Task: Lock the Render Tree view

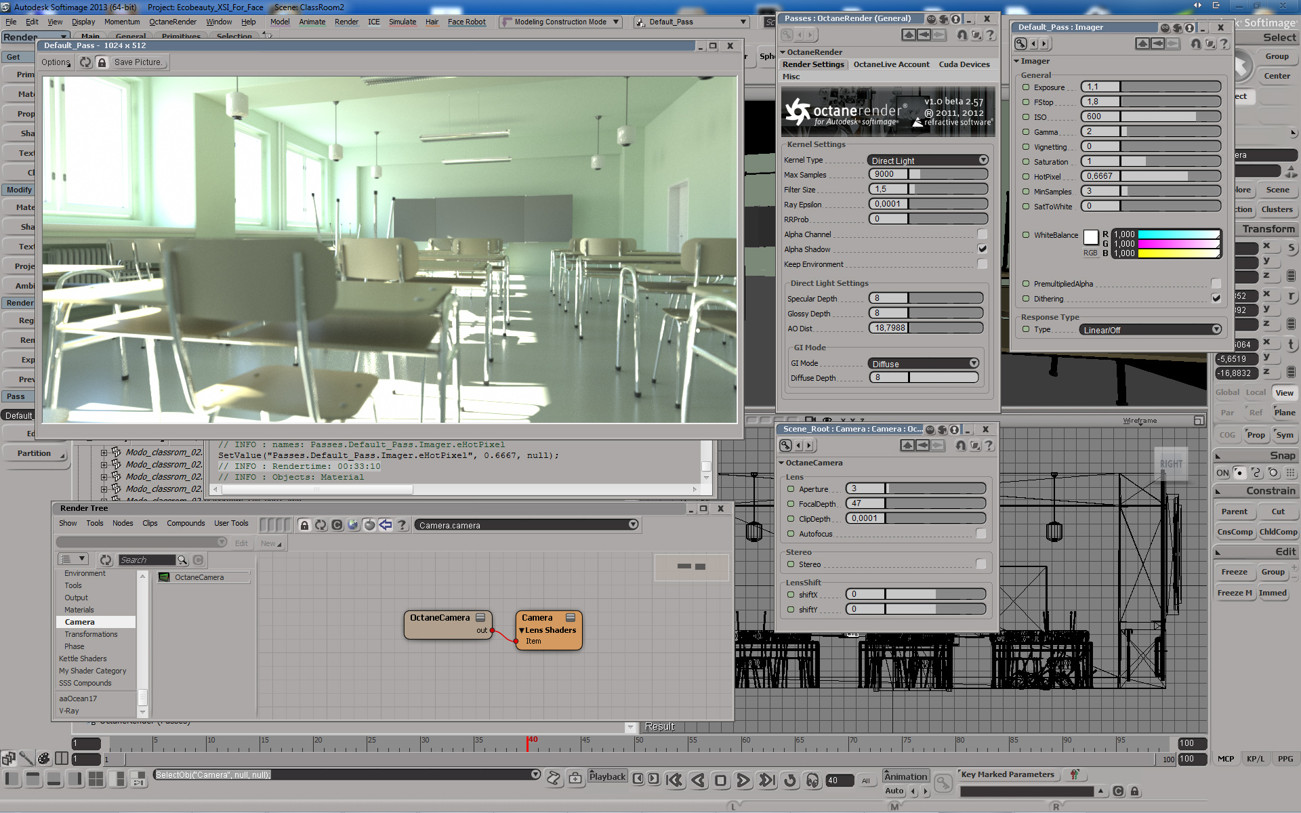Action: click(x=304, y=525)
